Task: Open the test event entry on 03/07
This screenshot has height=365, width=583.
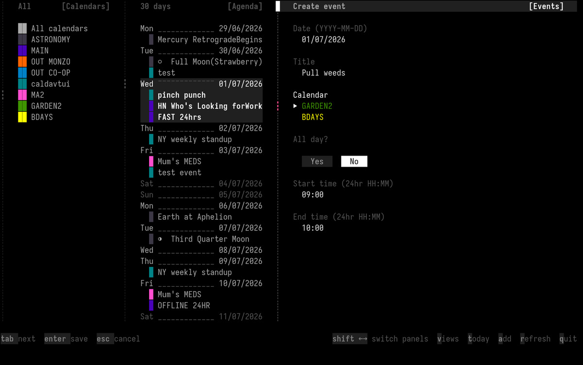Action: [x=179, y=173]
